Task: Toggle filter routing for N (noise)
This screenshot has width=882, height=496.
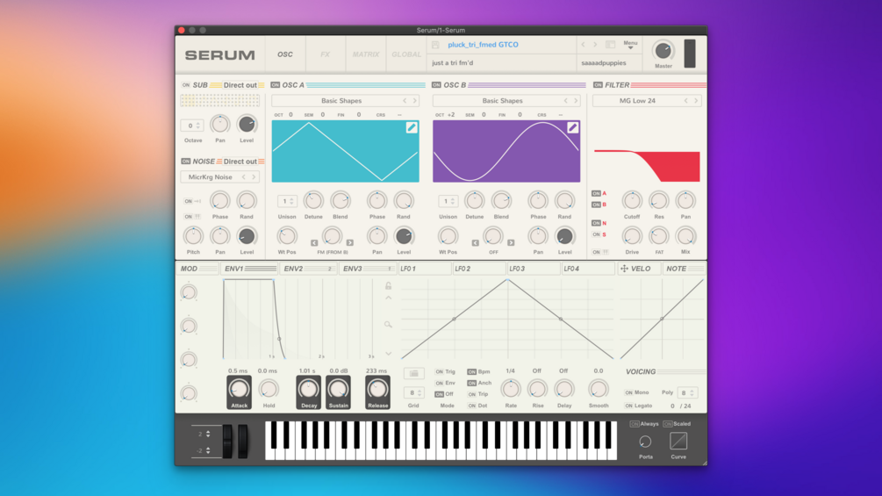Action: (596, 223)
